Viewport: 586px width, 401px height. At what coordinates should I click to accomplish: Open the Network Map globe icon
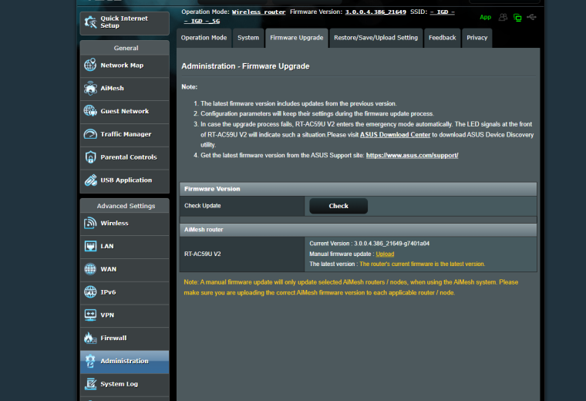coord(90,65)
